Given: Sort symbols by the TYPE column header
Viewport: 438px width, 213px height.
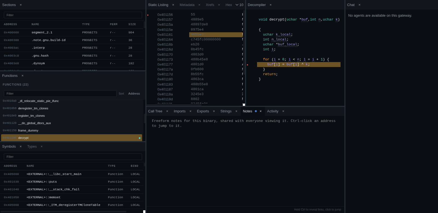Looking at the screenshot, I should coord(112,166).
